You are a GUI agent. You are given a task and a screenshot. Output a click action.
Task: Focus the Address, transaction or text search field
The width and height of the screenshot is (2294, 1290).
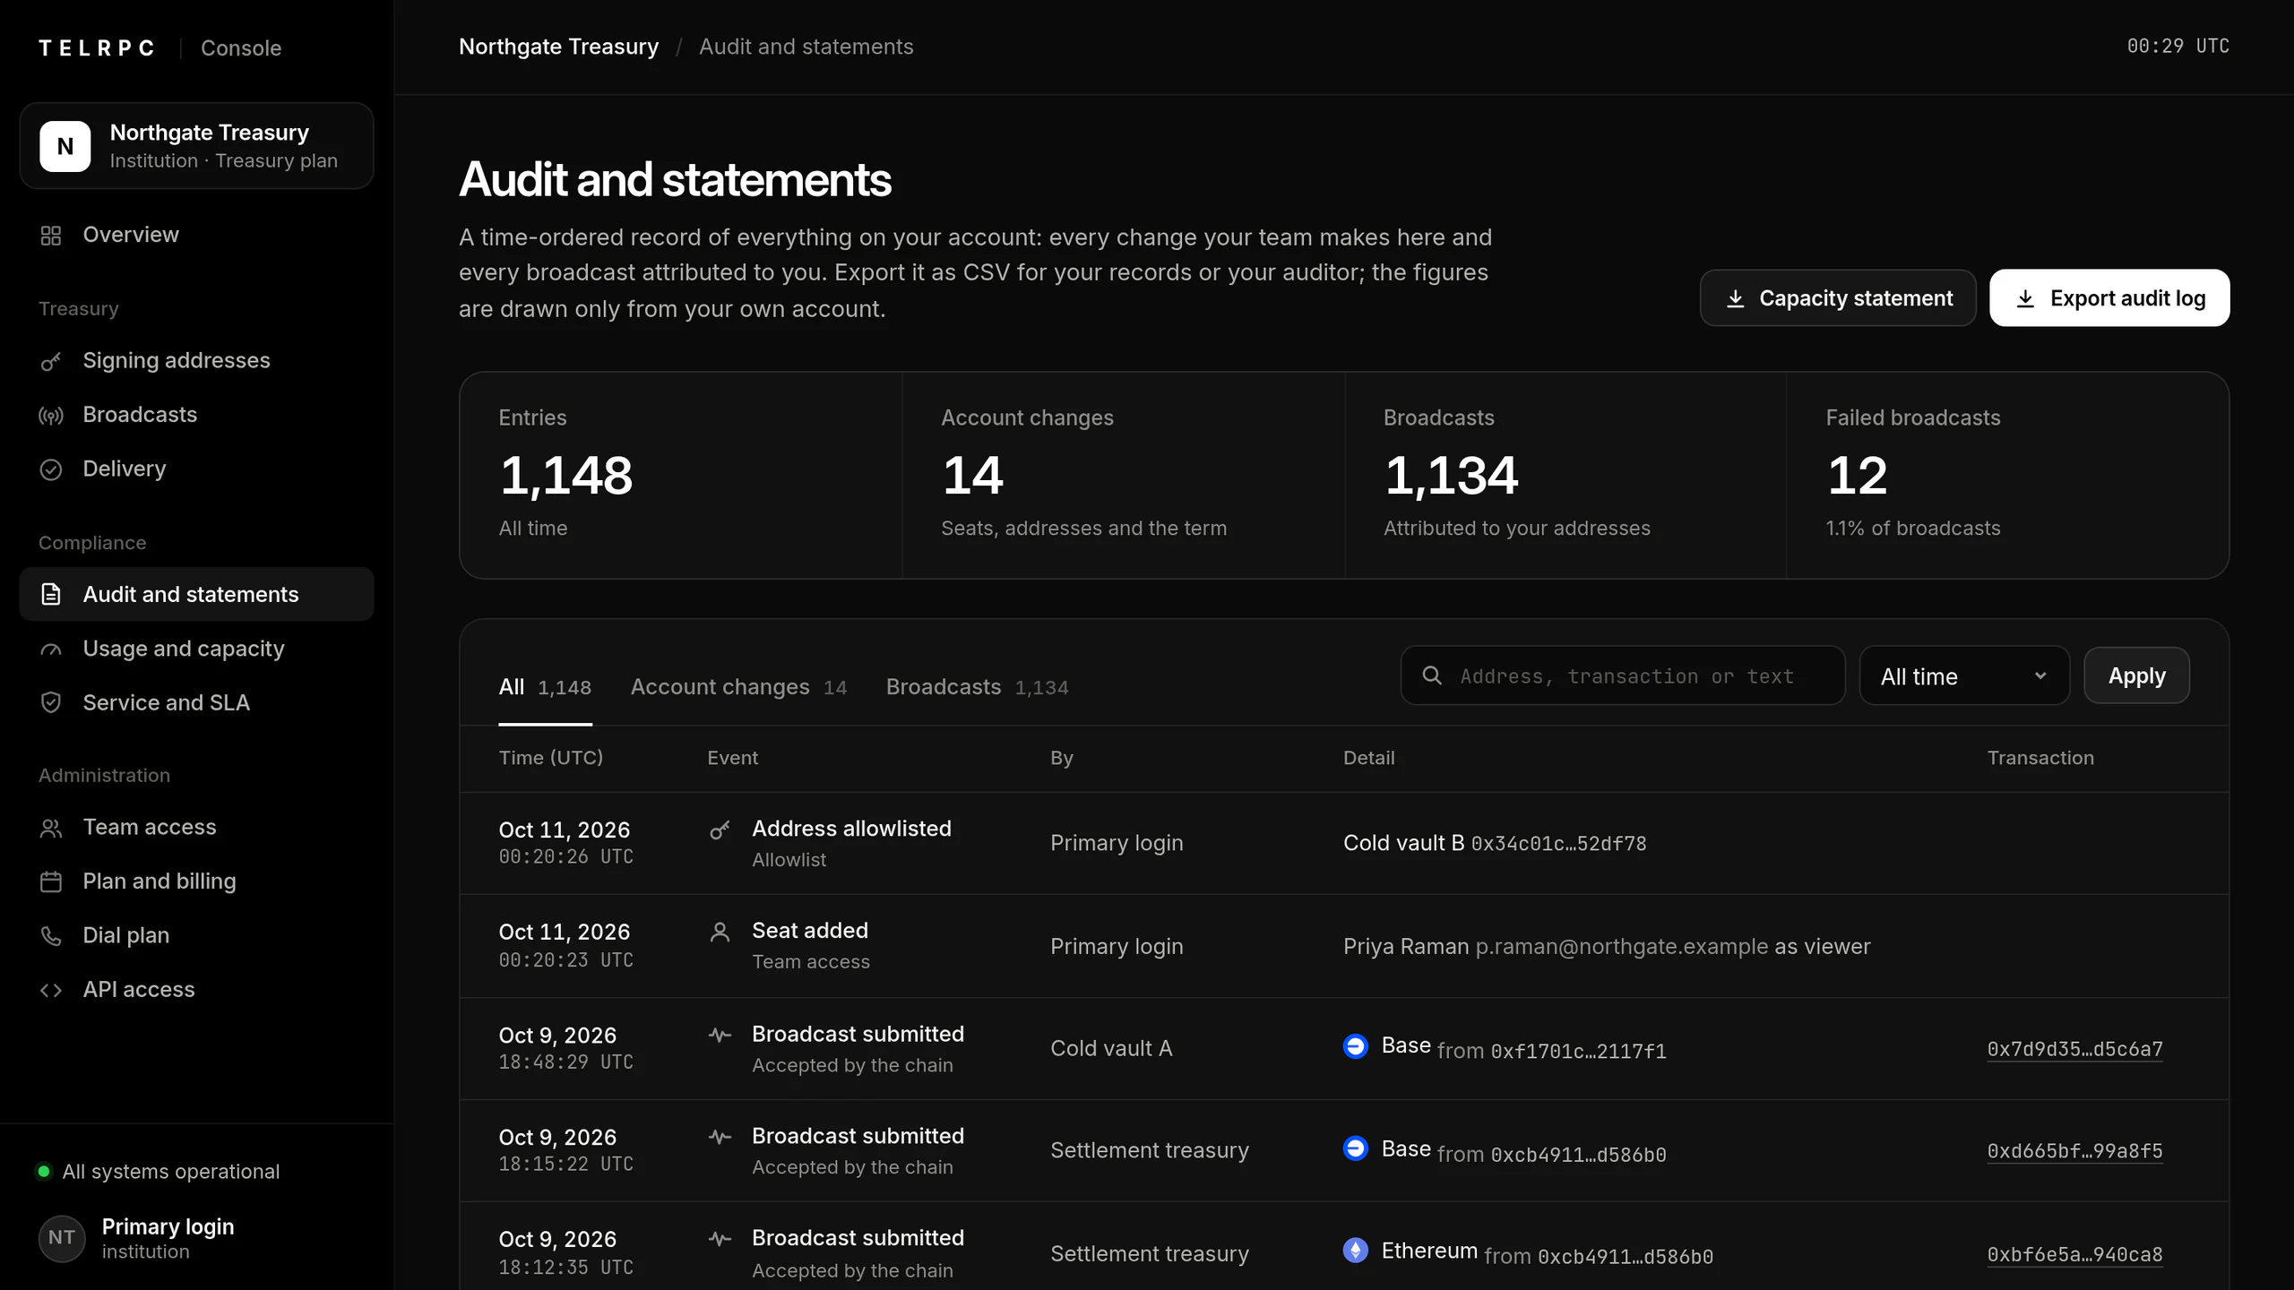(x=1623, y=675)
